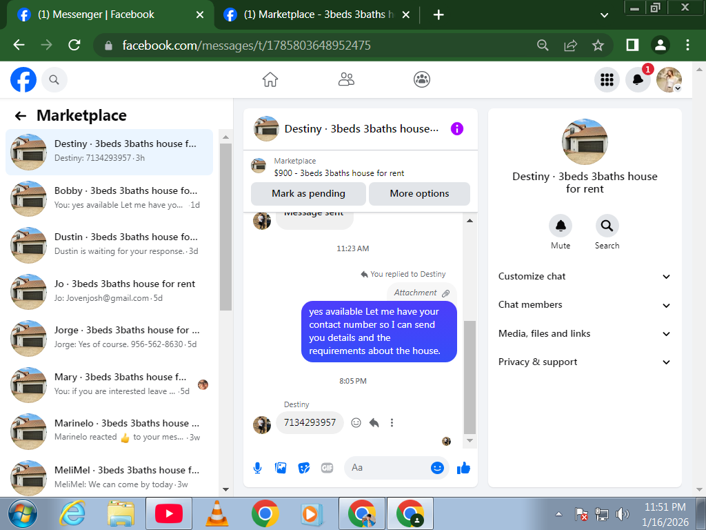
Task: Click the back arrow beside Marketplace heading
Action: click(x=20, y=116)
